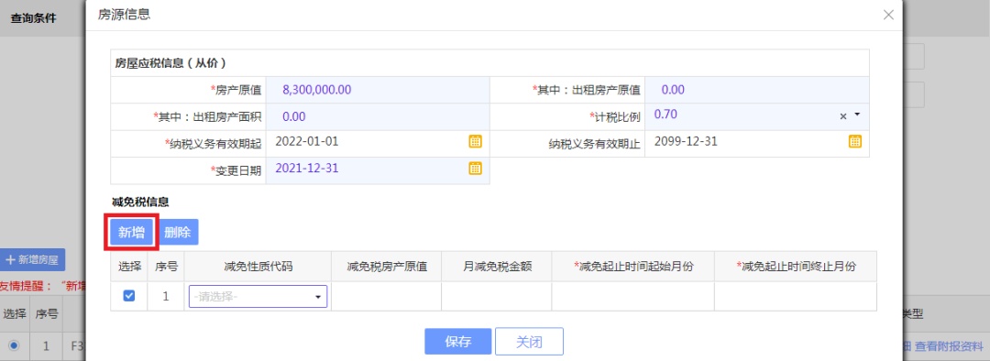Viewport: 990px width, 361px height.
Task: Edit the 房产原值 field 8,300,000.00
Action: coord(378,90)
